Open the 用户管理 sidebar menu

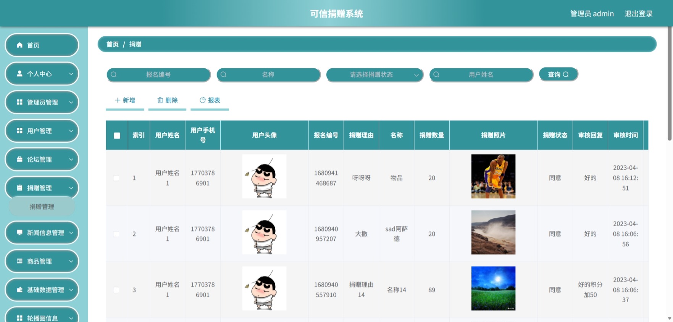click(42, 131)
